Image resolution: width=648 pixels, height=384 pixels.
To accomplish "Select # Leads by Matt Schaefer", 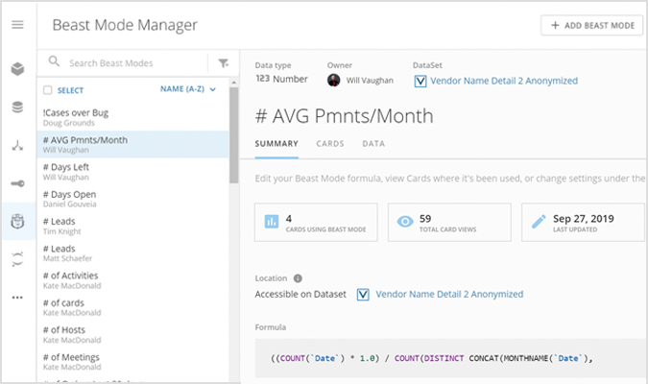I will point(133,253).
